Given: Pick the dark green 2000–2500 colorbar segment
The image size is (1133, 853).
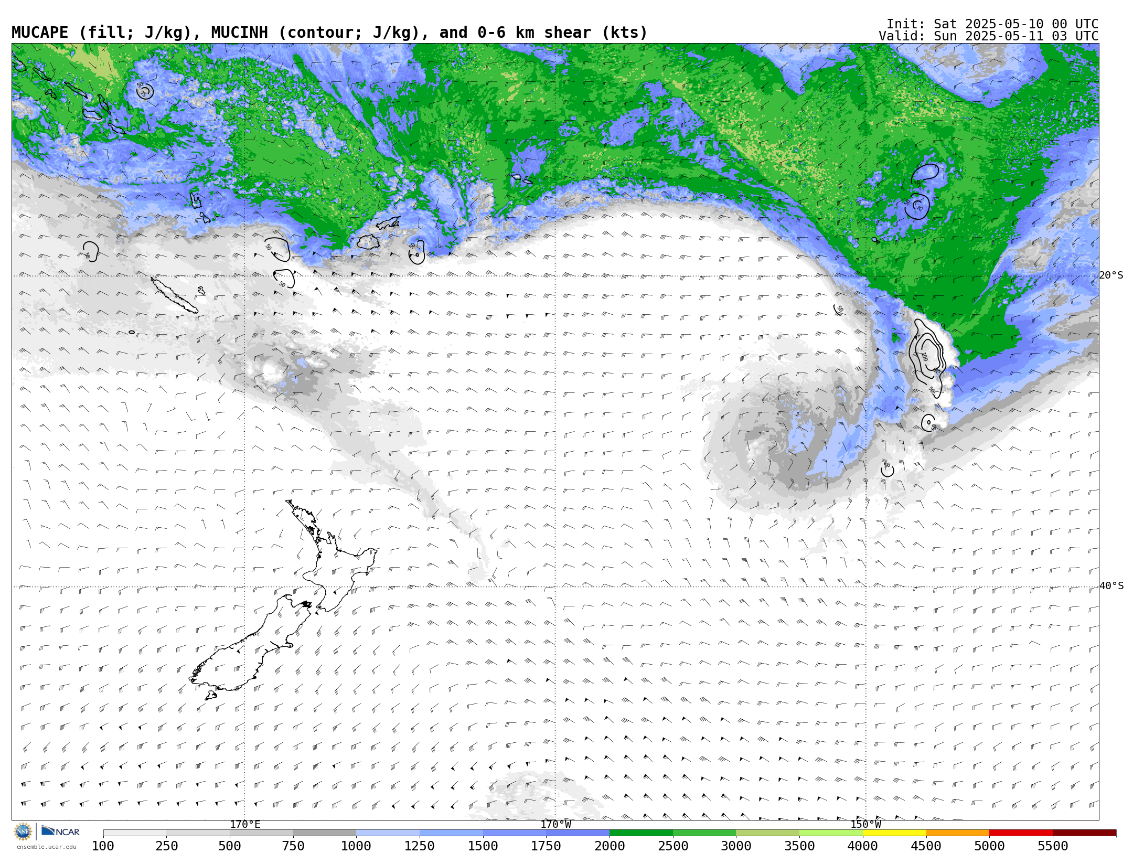Looking at the screenshot, I should [x=641, y=833].
